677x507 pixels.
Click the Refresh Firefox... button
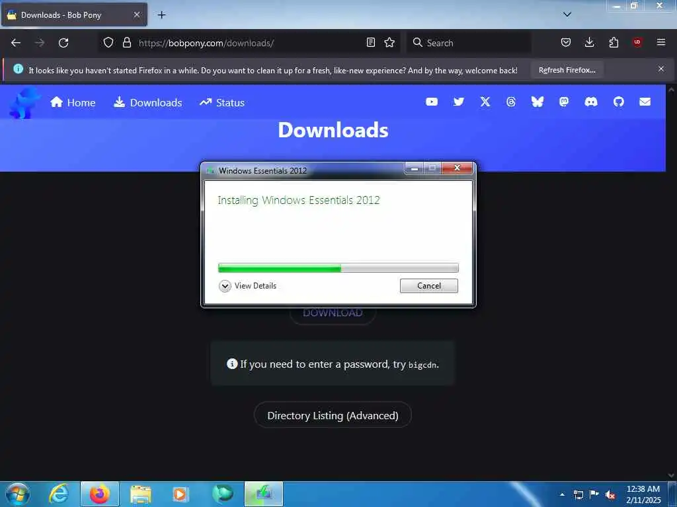pos(567,70)
